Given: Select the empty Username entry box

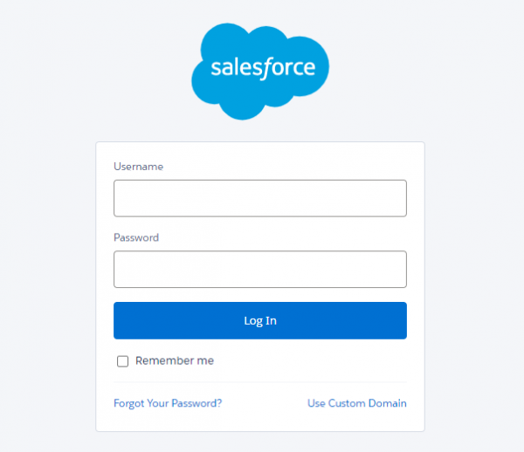Looking at the screenshot, I should coord(259,198).
